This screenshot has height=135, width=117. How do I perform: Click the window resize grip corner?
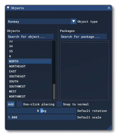[x=110, y=128]
